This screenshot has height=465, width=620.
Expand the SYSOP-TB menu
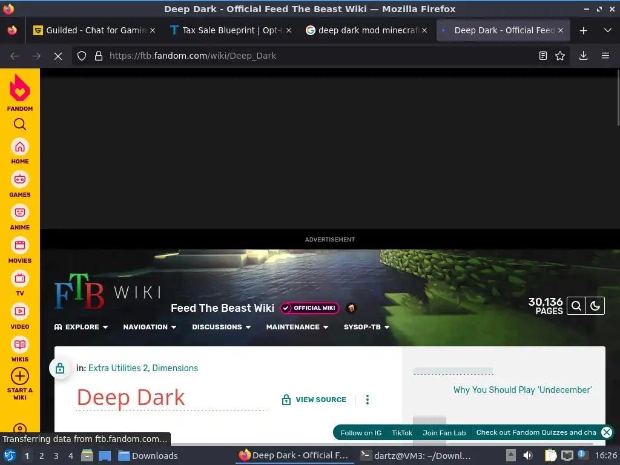coord(366,327)
